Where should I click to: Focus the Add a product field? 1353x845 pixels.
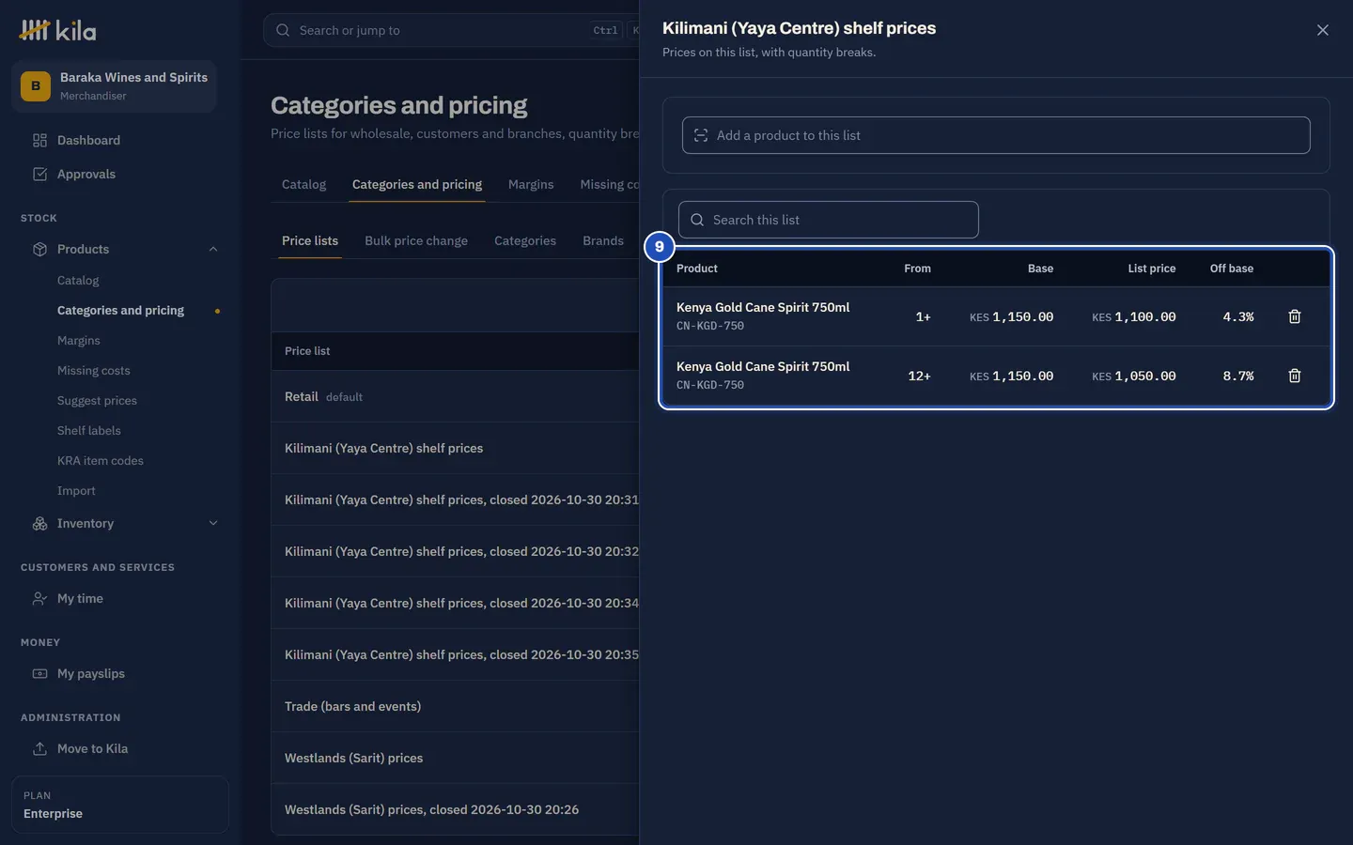[x=996, y=135]
